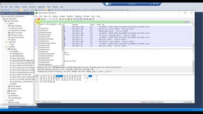This screenshot has width=203, height=114.
Task: Open the display filter history dropdown arrow
Action: (x=190, y=22)
